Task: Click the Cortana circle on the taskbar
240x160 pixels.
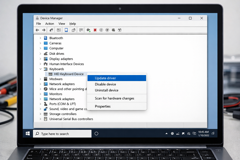Action: (96, 134)
